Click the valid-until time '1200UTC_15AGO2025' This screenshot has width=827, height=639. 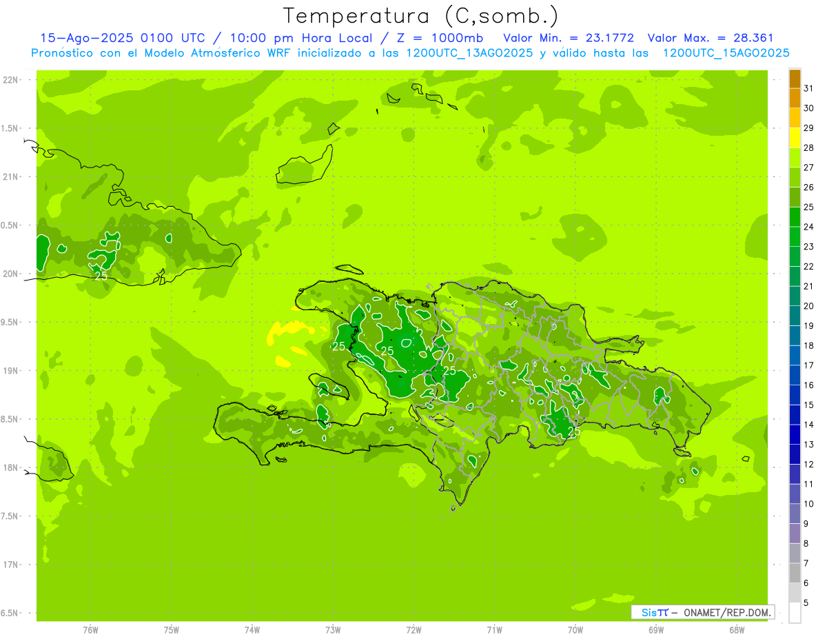coord(726,53)
